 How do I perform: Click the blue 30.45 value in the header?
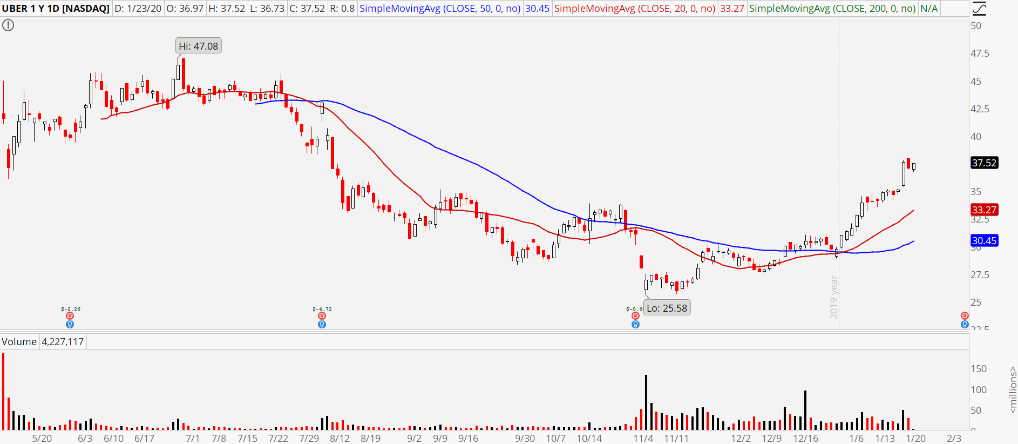click(538, 9)
